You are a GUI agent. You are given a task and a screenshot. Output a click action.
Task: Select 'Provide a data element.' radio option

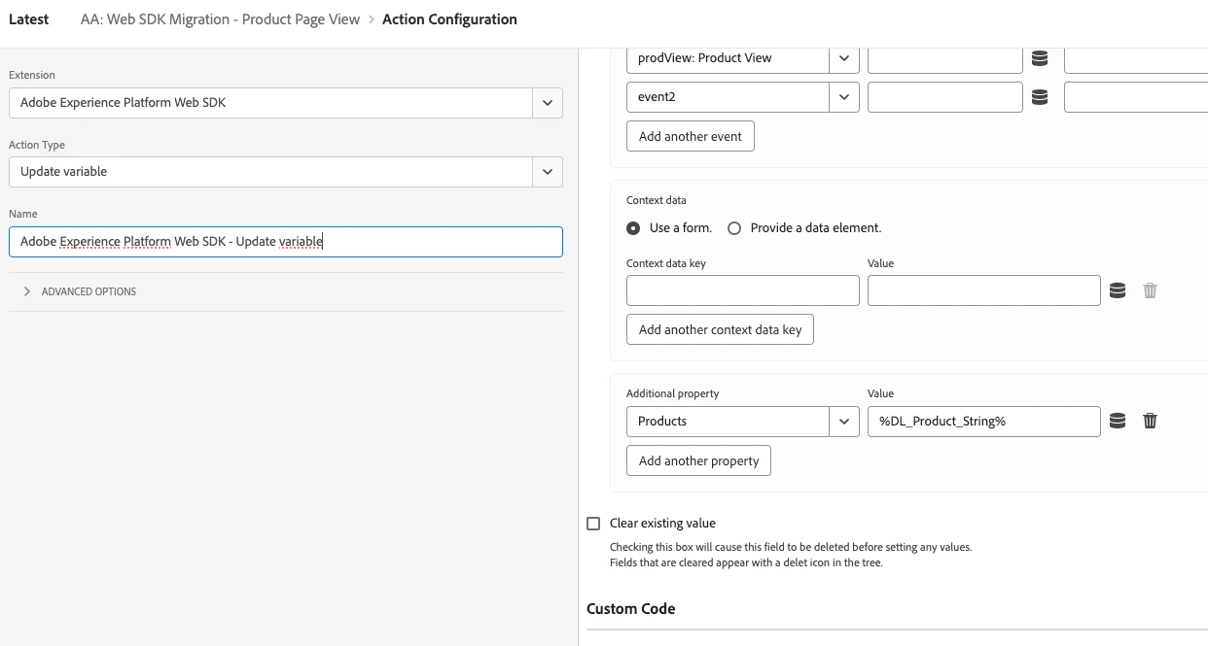pos(734,228)
